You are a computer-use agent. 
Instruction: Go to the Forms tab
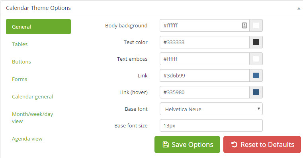click(x=20, y=79)
